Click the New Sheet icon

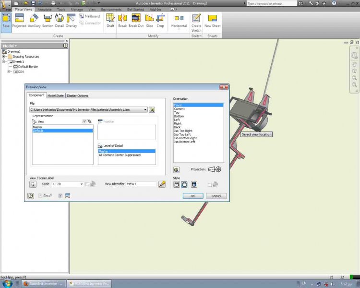(x=212, y=20)
